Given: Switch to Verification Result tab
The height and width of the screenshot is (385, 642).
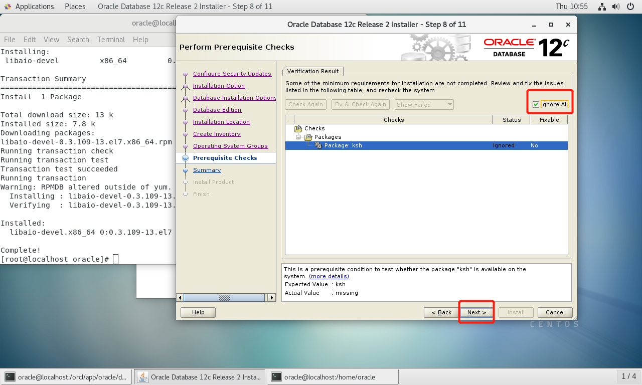Looking at the screenshot, I should click(313, 71).
